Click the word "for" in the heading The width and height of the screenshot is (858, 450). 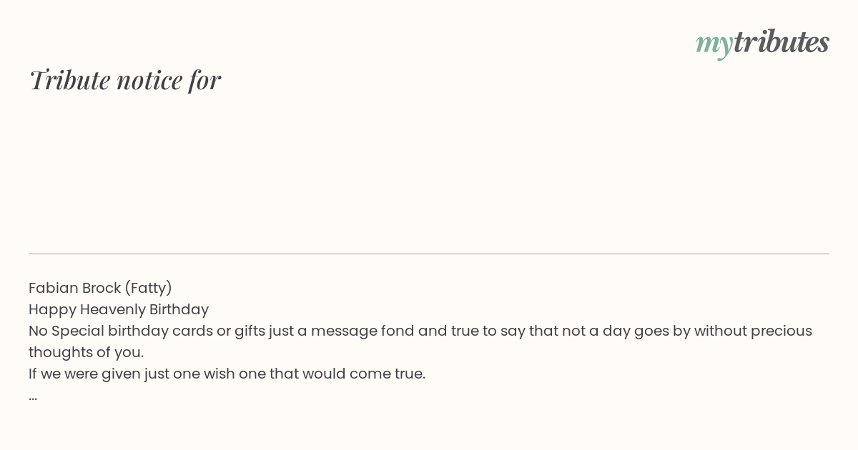[x=204, y=80]
